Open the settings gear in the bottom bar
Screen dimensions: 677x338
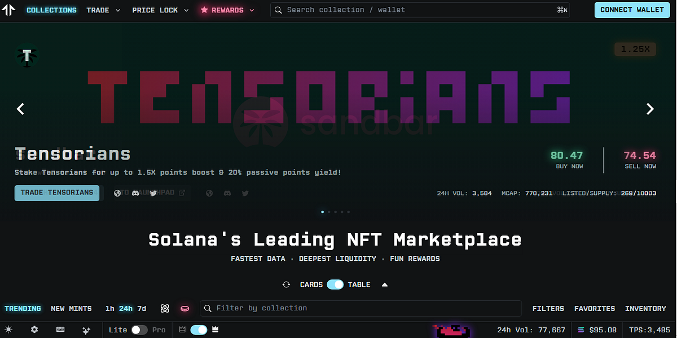point(34,330)
